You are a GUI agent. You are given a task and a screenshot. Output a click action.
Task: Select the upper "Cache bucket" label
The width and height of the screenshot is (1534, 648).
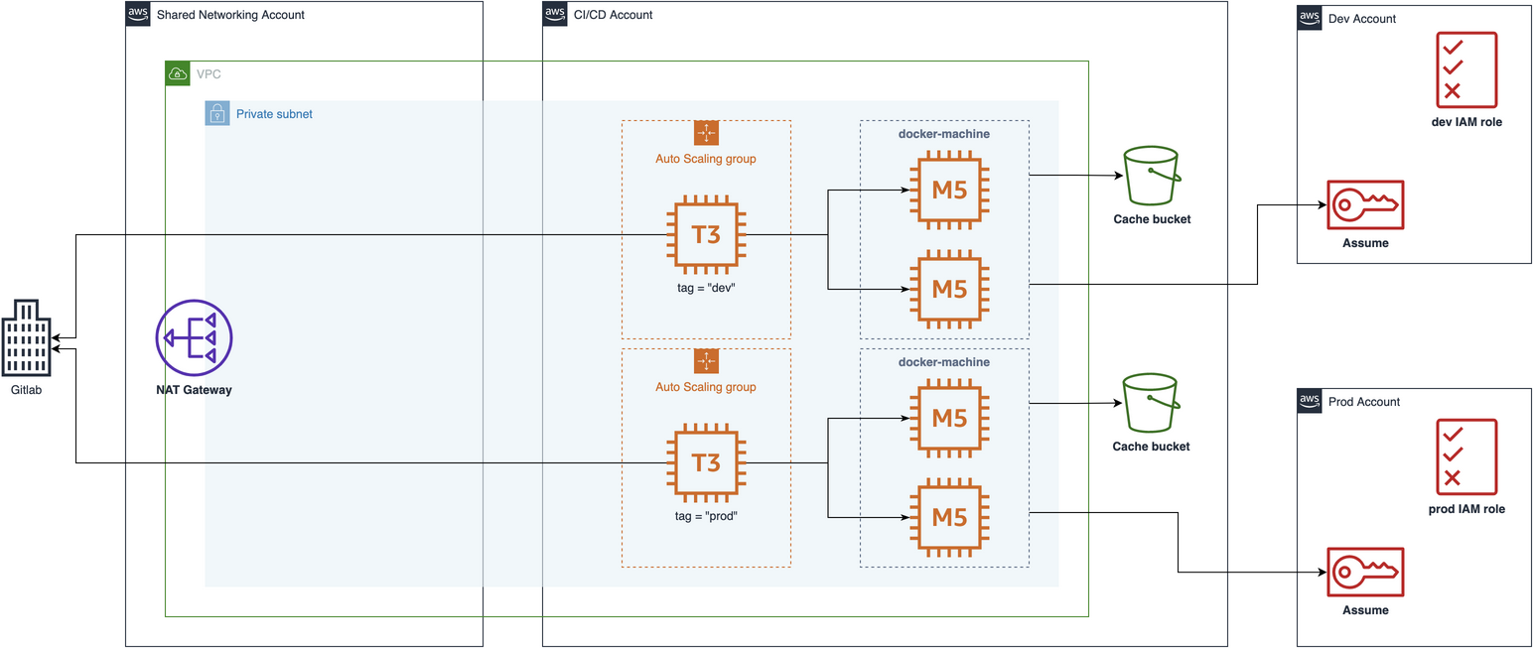[1152, 219]
